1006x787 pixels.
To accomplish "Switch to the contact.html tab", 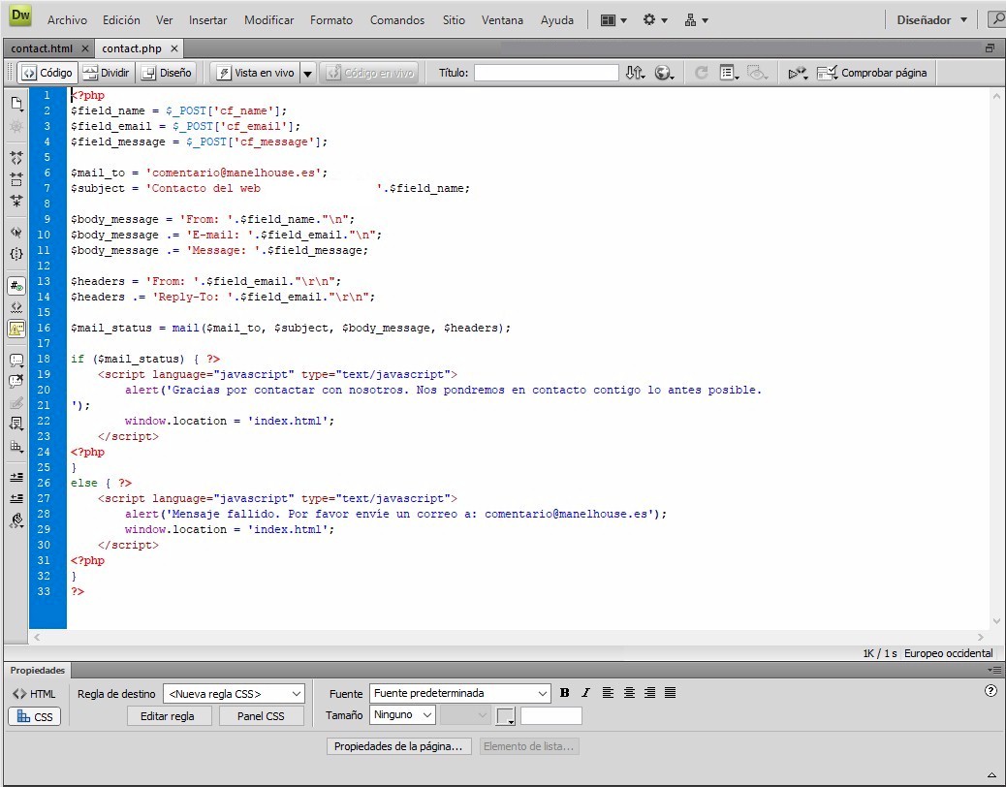I will (42, 48).
